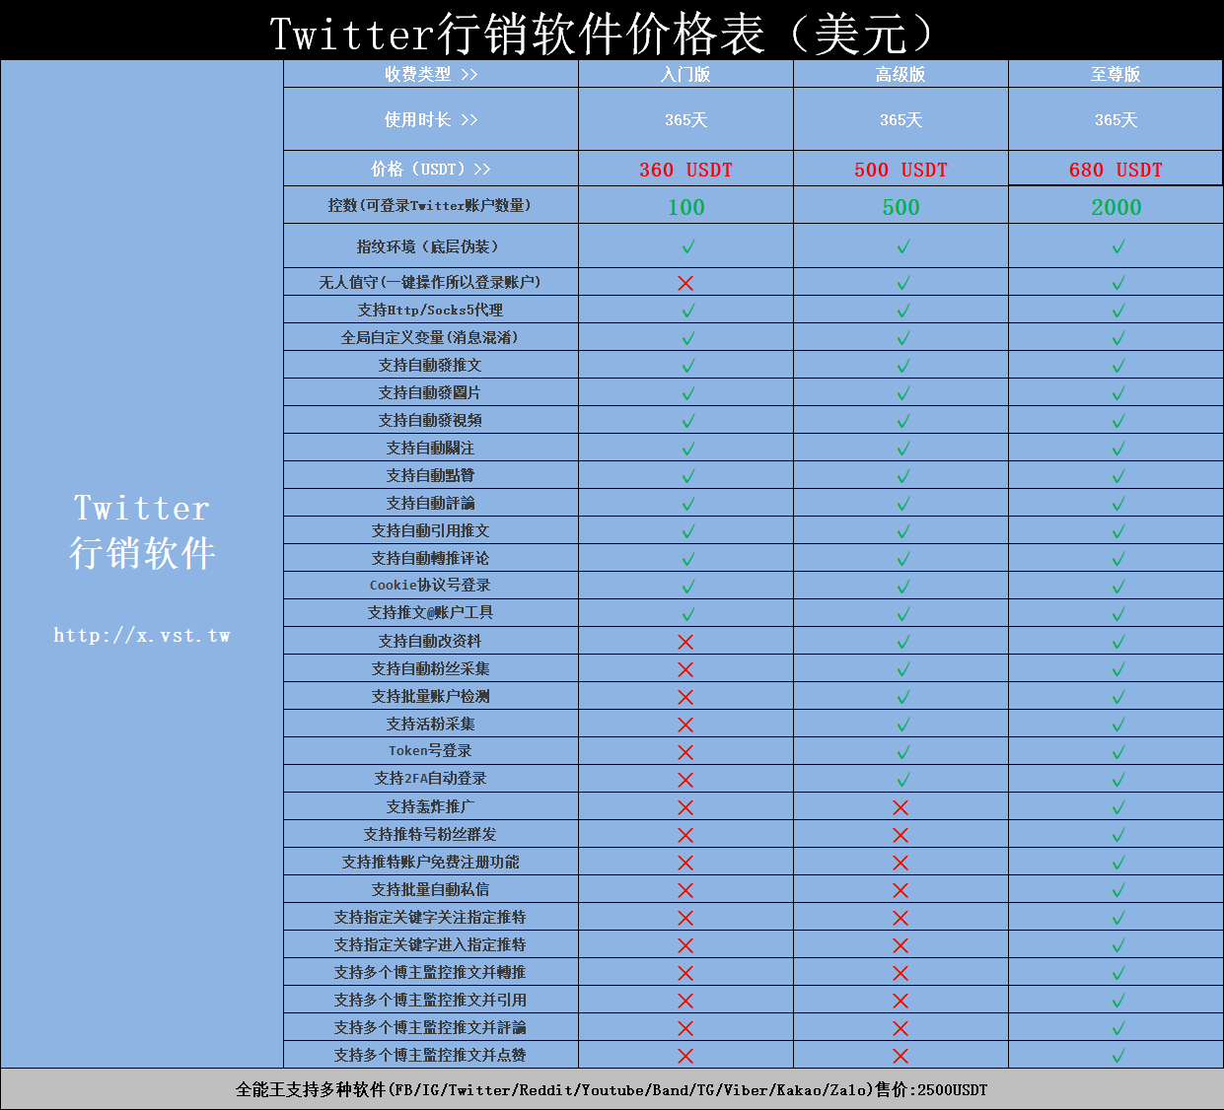Click the 500 USDT price

(x=900, y=170)
